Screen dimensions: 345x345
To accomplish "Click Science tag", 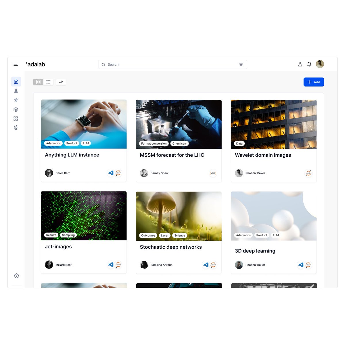I will (180, 235).
